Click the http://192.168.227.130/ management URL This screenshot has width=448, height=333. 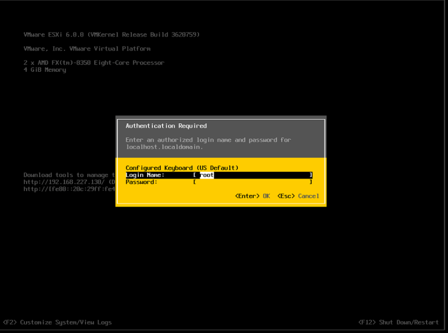[64, 182]
